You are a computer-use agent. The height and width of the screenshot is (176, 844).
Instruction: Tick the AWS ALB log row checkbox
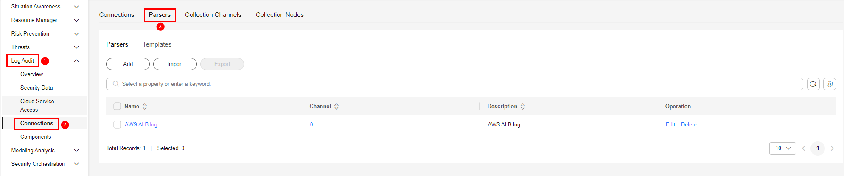(x=117, y=125)
